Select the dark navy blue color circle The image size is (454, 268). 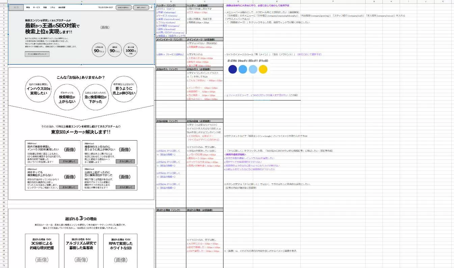(233, 69)
